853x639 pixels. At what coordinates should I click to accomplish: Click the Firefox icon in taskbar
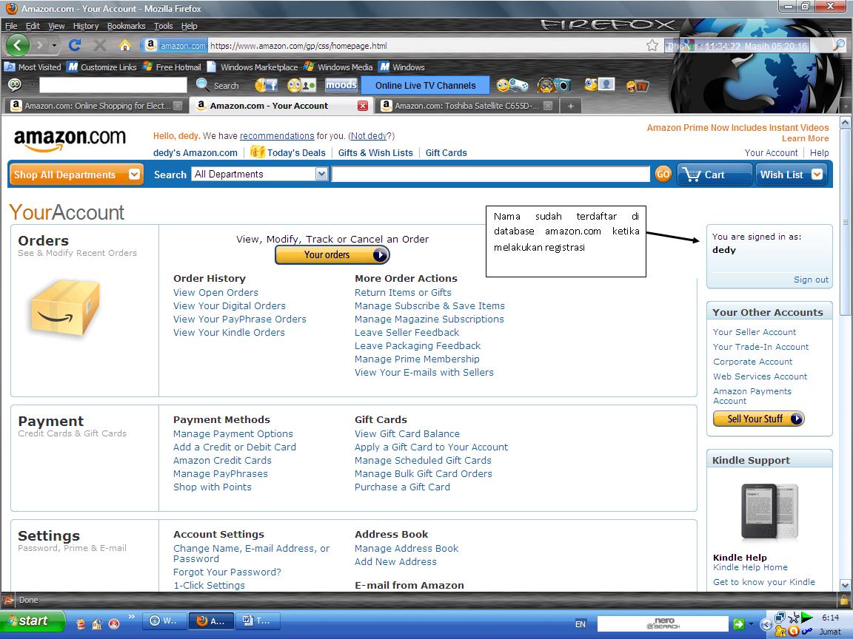(211, 621)
